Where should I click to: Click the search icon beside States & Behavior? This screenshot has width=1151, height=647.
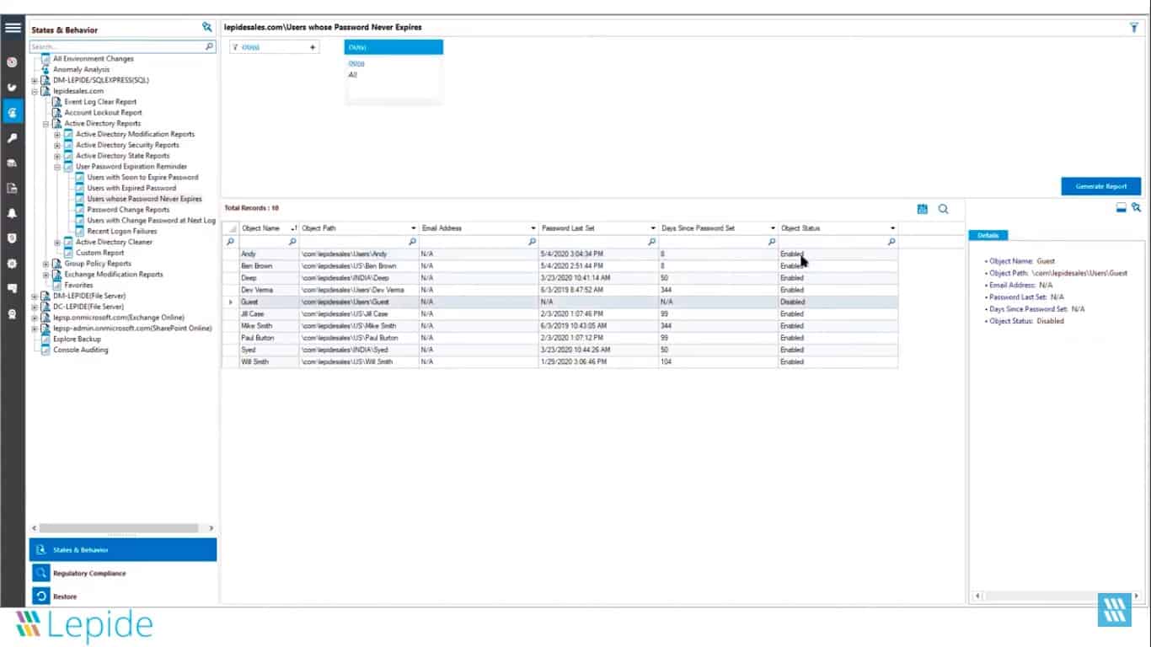[206, 28]
